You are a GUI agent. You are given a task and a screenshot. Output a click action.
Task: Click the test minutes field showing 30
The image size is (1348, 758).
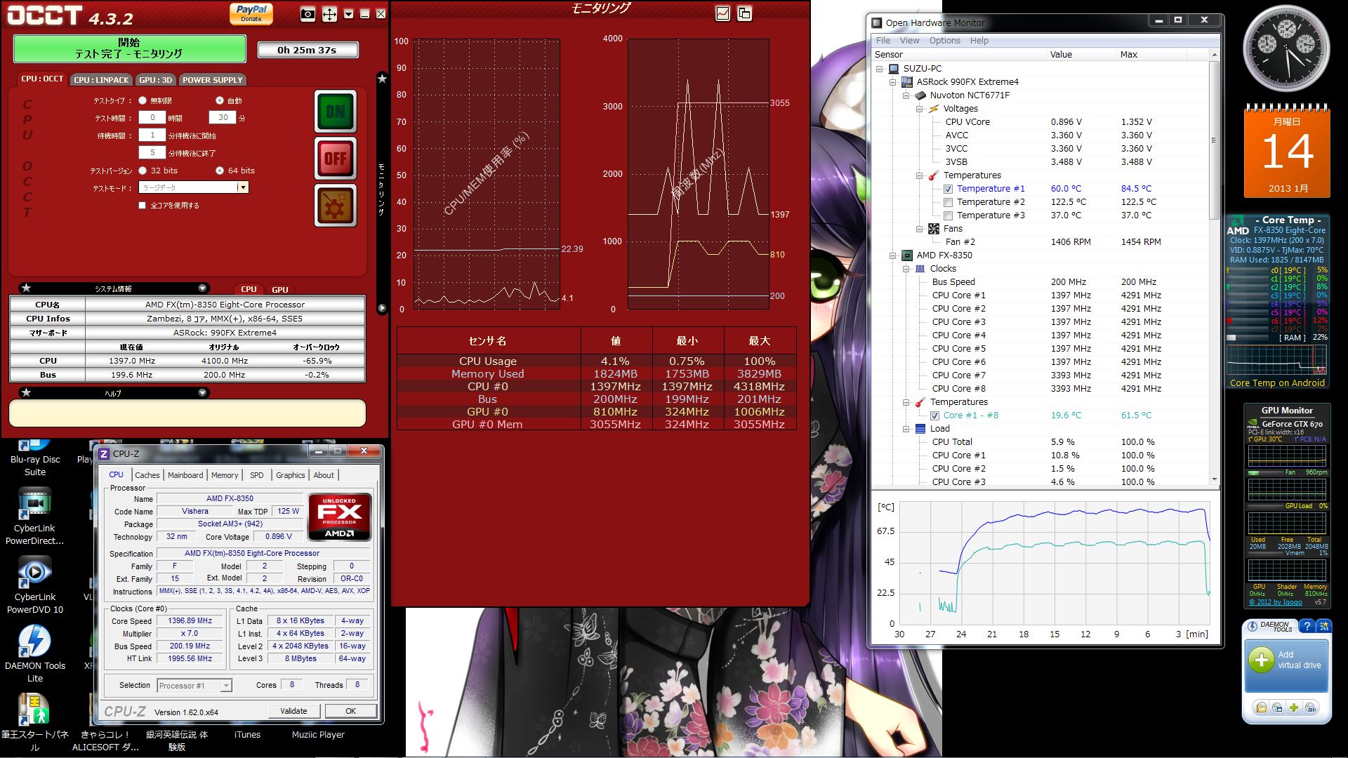click(x=223, y=118)
